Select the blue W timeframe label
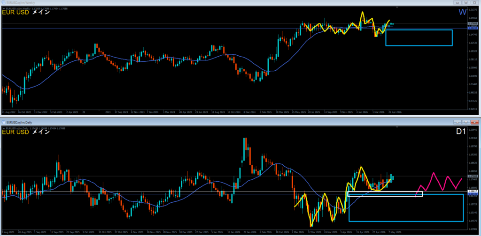This screenshot has width=481, height=236. [x=463, y=12]
